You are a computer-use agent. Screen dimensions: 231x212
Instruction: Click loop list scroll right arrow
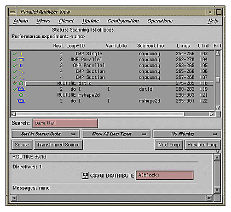tap(211, 114)
